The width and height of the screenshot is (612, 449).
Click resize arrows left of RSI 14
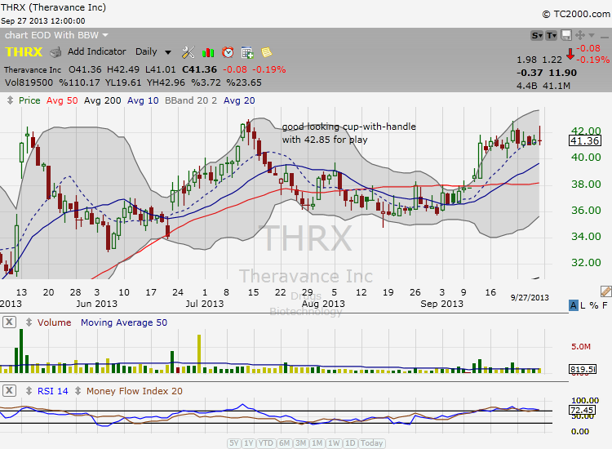(x=29, y=391)
